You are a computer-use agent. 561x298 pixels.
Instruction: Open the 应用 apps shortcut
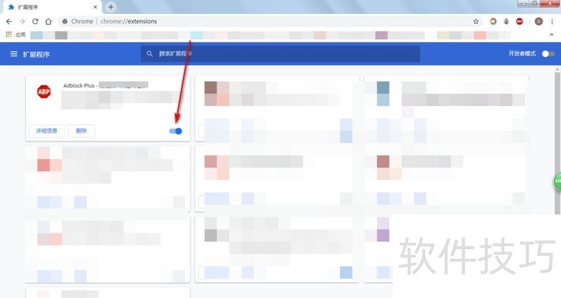(15, 34)
